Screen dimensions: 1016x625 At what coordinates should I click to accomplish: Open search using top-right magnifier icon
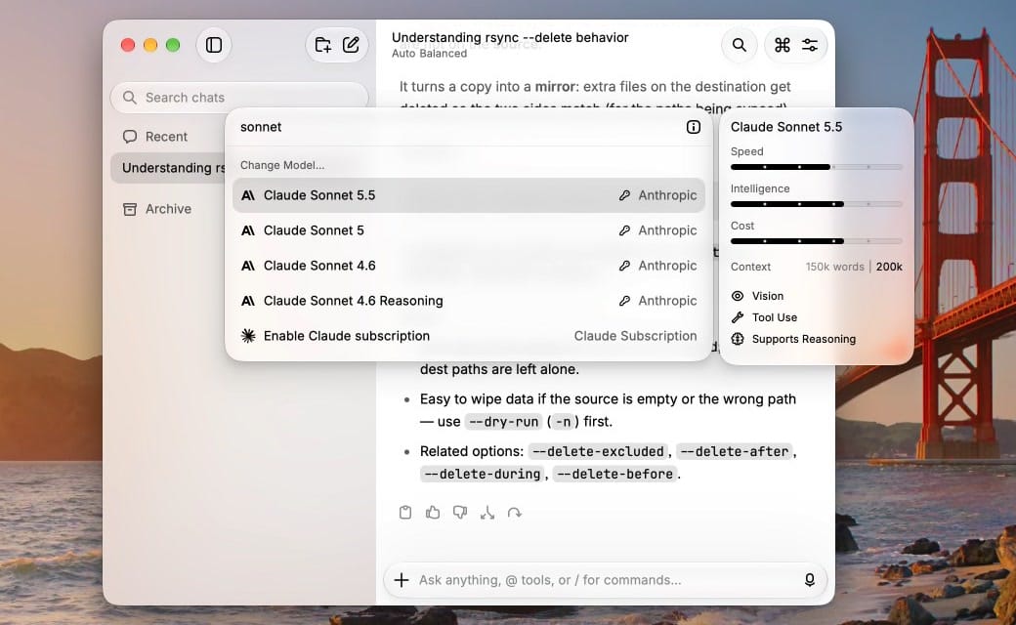740,45
